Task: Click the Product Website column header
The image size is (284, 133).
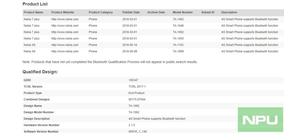Action: point(62,12)
